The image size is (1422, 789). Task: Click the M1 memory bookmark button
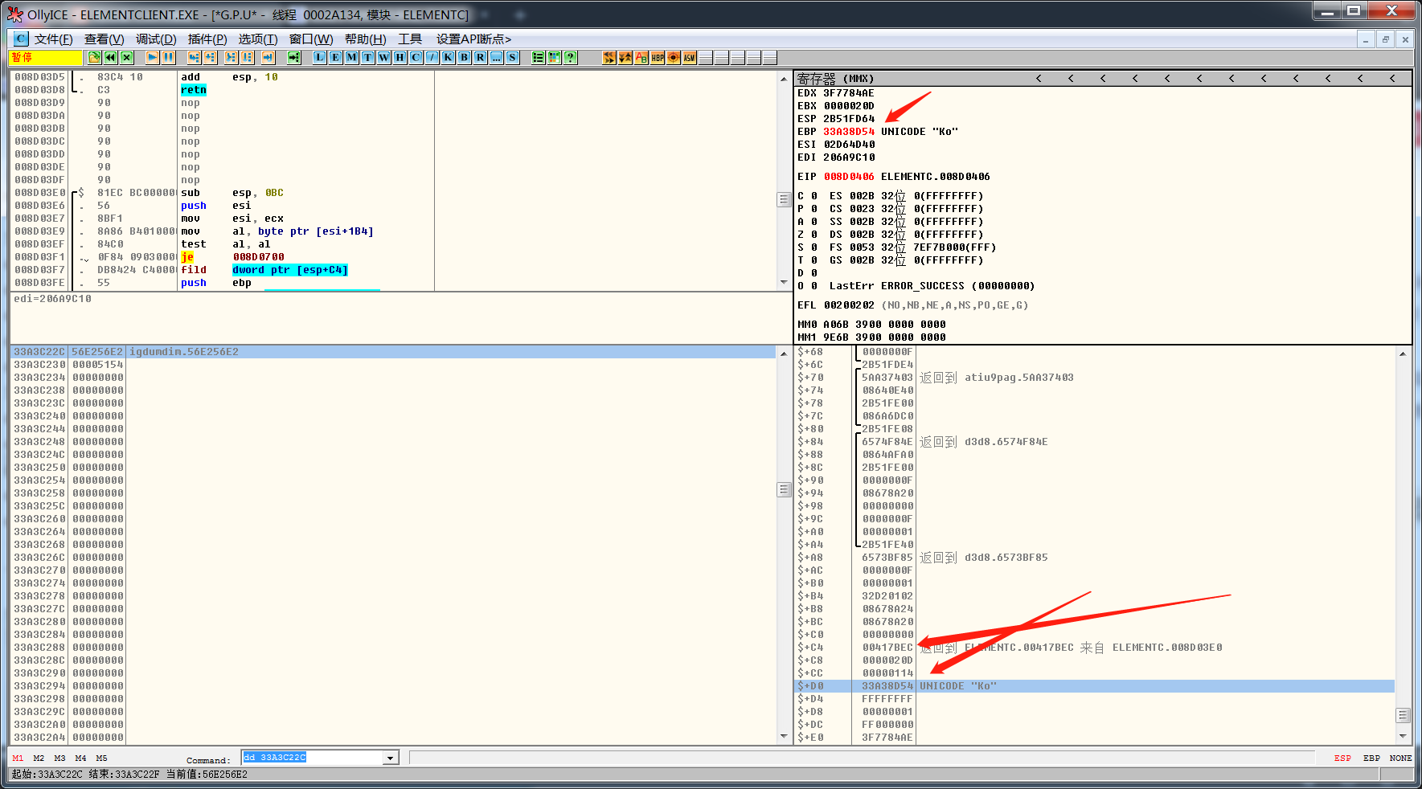pos(18,758)
